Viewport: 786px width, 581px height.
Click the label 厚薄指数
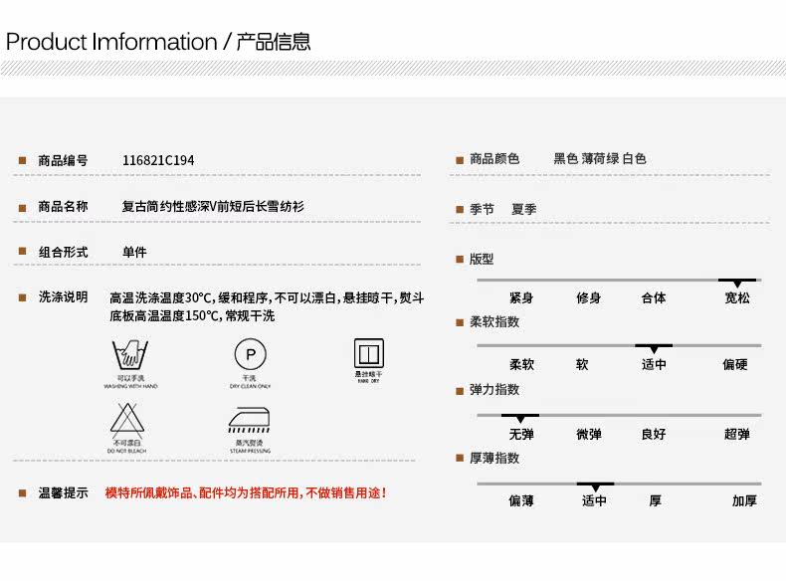point(494,459)
